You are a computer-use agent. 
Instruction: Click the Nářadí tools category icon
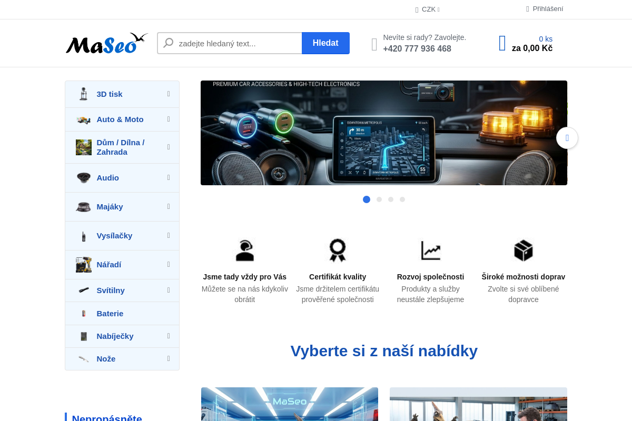[83, 265]
